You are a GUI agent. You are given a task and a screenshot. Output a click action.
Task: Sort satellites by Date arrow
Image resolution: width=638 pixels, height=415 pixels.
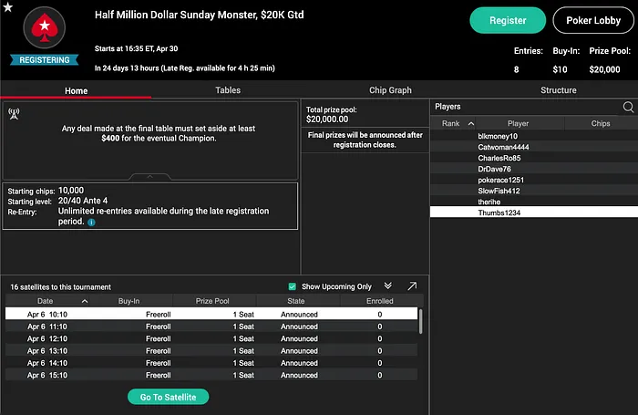(x=85, y=301)
